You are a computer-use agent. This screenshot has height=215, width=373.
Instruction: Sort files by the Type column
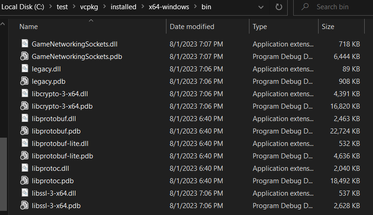coord(260,27)
